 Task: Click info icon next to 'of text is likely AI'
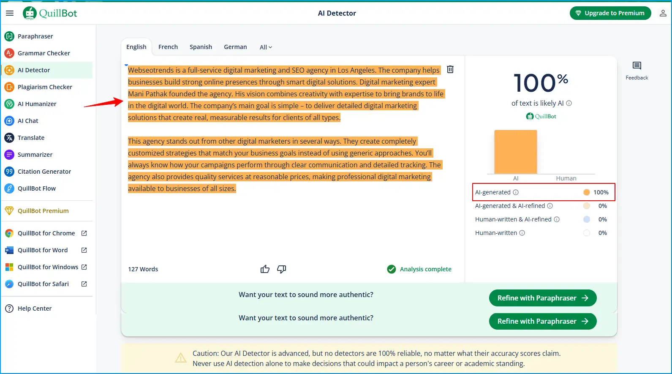click(569, 103)
